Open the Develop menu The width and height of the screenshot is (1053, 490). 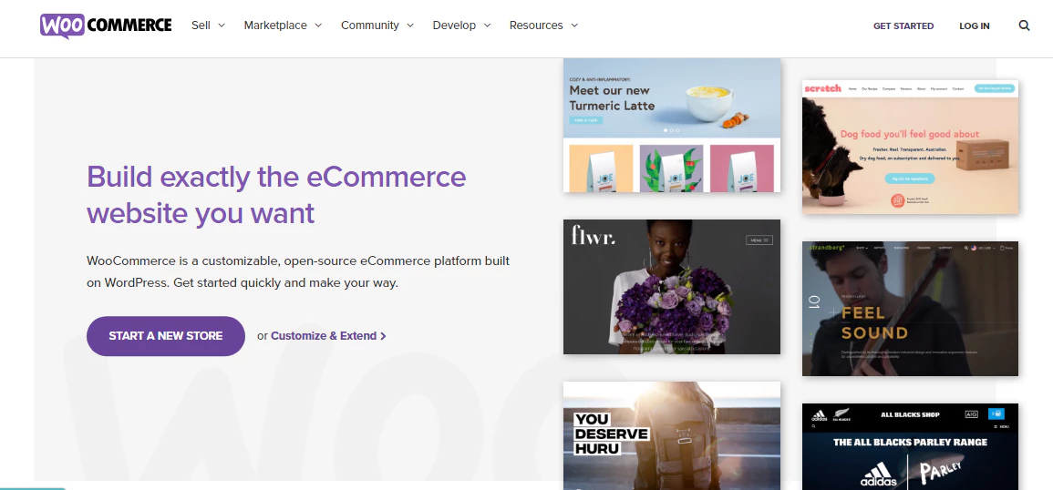tap(455, 26)
